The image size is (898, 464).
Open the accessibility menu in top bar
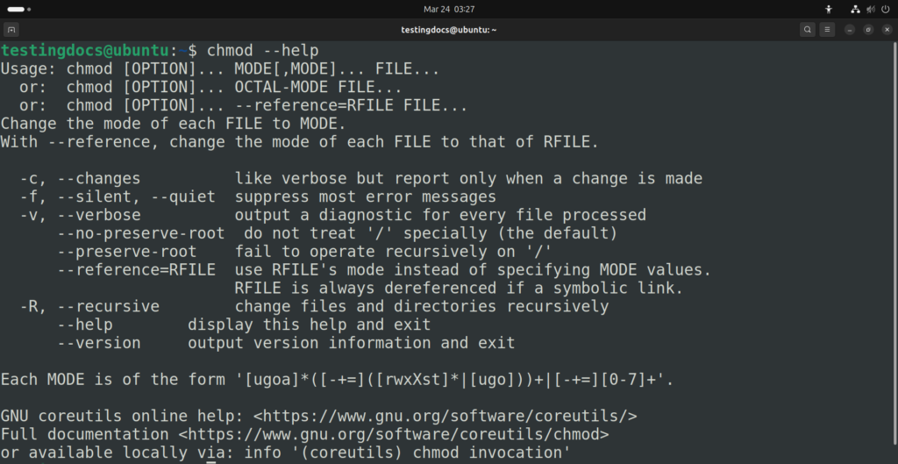(x=829, y=9)
